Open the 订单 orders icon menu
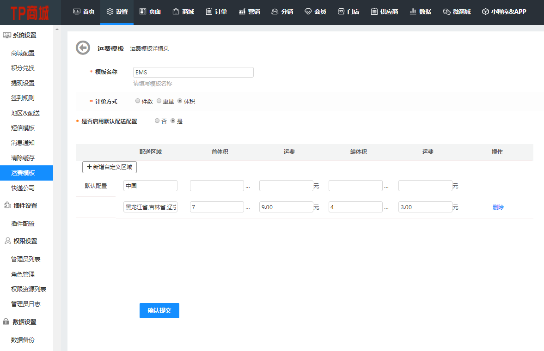 (209, 12)
